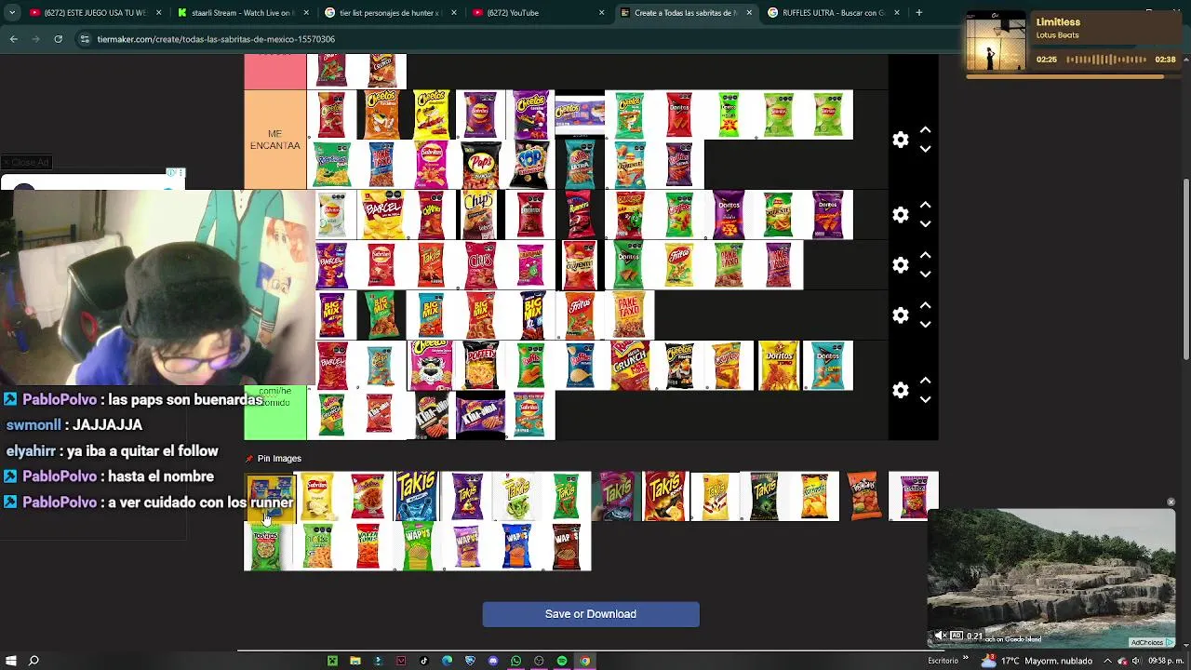1191x670 pixels.
Task: Move the Fritos and Takis row up
Action: click(x=925, y=255)
